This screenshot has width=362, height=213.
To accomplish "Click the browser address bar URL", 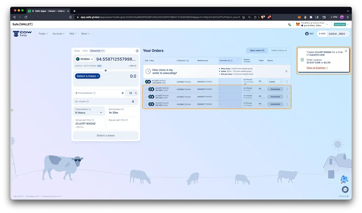I will point(160,17).
